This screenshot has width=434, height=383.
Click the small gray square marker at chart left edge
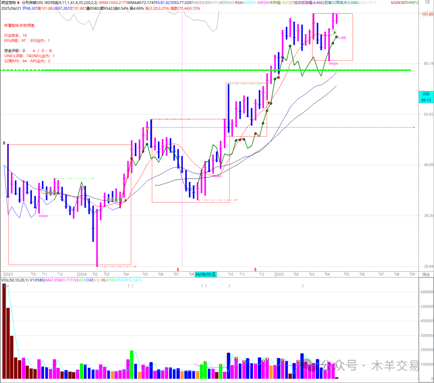(4, 143)
